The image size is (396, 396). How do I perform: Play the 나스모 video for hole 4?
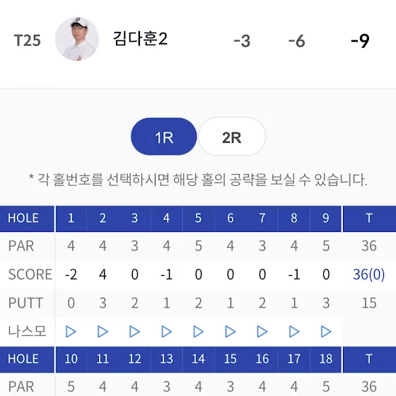(x=167, y=332)
